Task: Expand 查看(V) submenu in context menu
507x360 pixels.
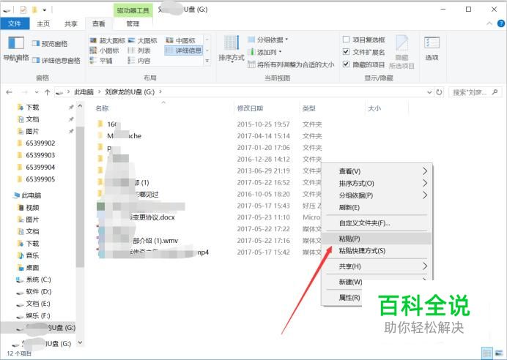Action: 377,171
